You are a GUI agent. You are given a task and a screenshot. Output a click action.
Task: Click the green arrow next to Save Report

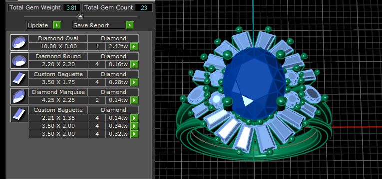tap(130, 25)
